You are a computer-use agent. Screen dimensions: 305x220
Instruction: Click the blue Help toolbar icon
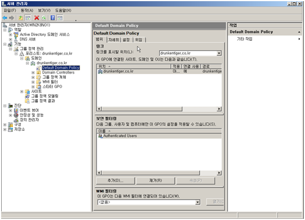click(x=52, y=18)
